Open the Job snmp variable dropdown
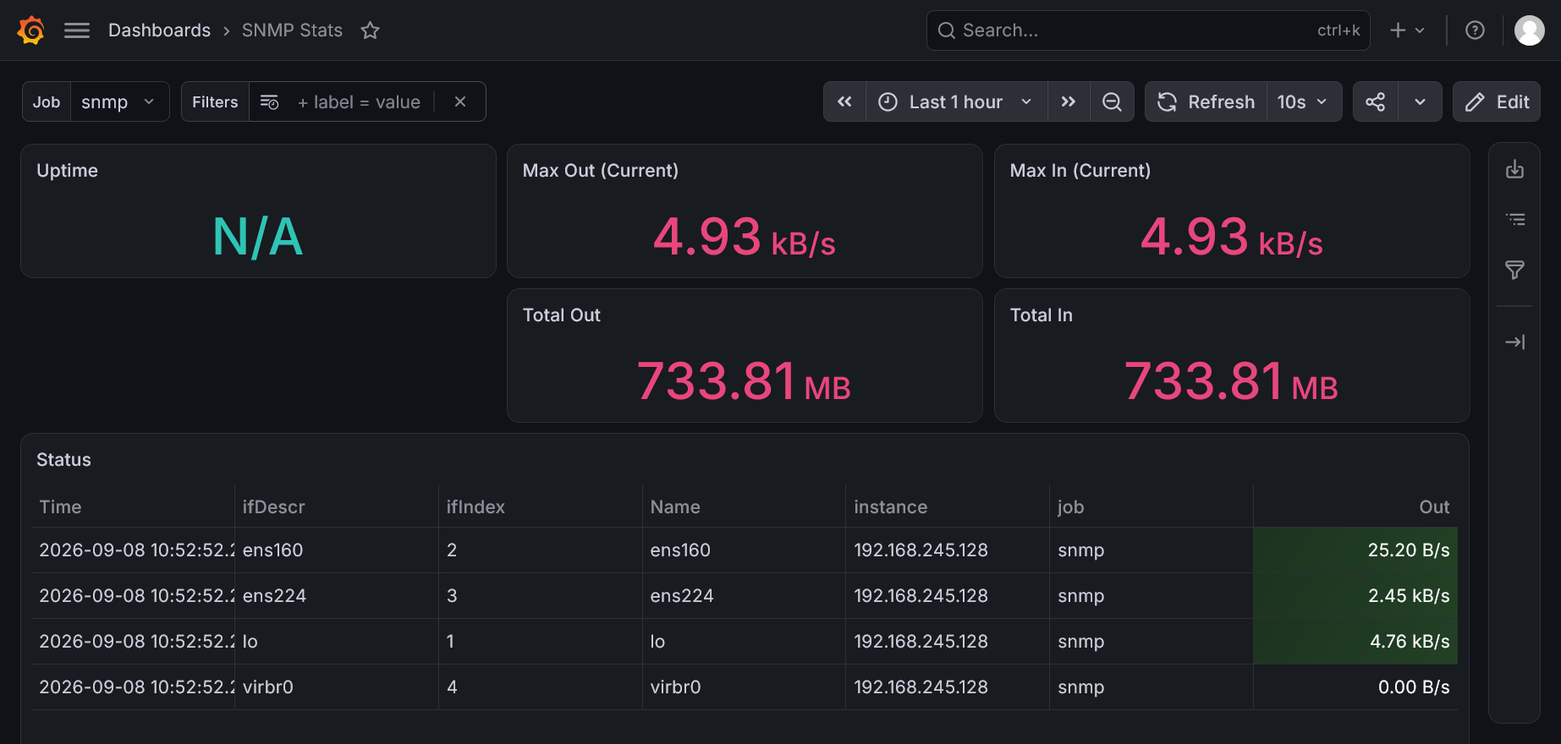The image size is (1561, 744). (119, 101)
